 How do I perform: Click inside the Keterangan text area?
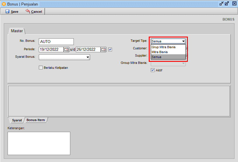click(39, 143)
